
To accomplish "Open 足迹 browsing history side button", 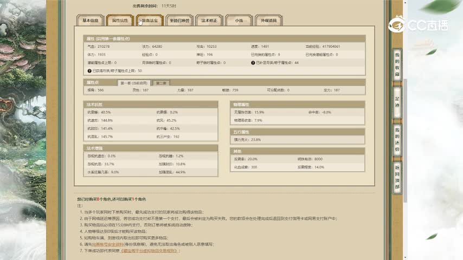I will (x=397, y=102).
